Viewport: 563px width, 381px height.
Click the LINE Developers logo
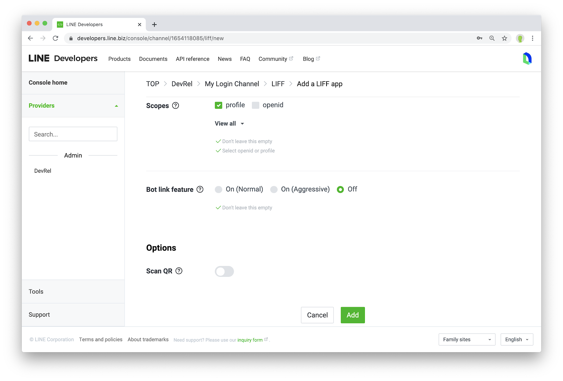(x=63, y=58)
